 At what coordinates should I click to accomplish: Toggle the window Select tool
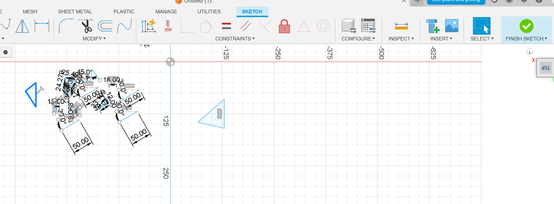click(x=481, y=26)
